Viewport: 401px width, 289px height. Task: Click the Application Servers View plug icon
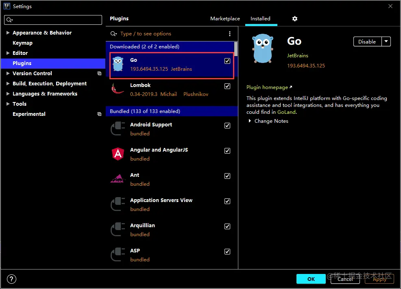click(118, 204)
